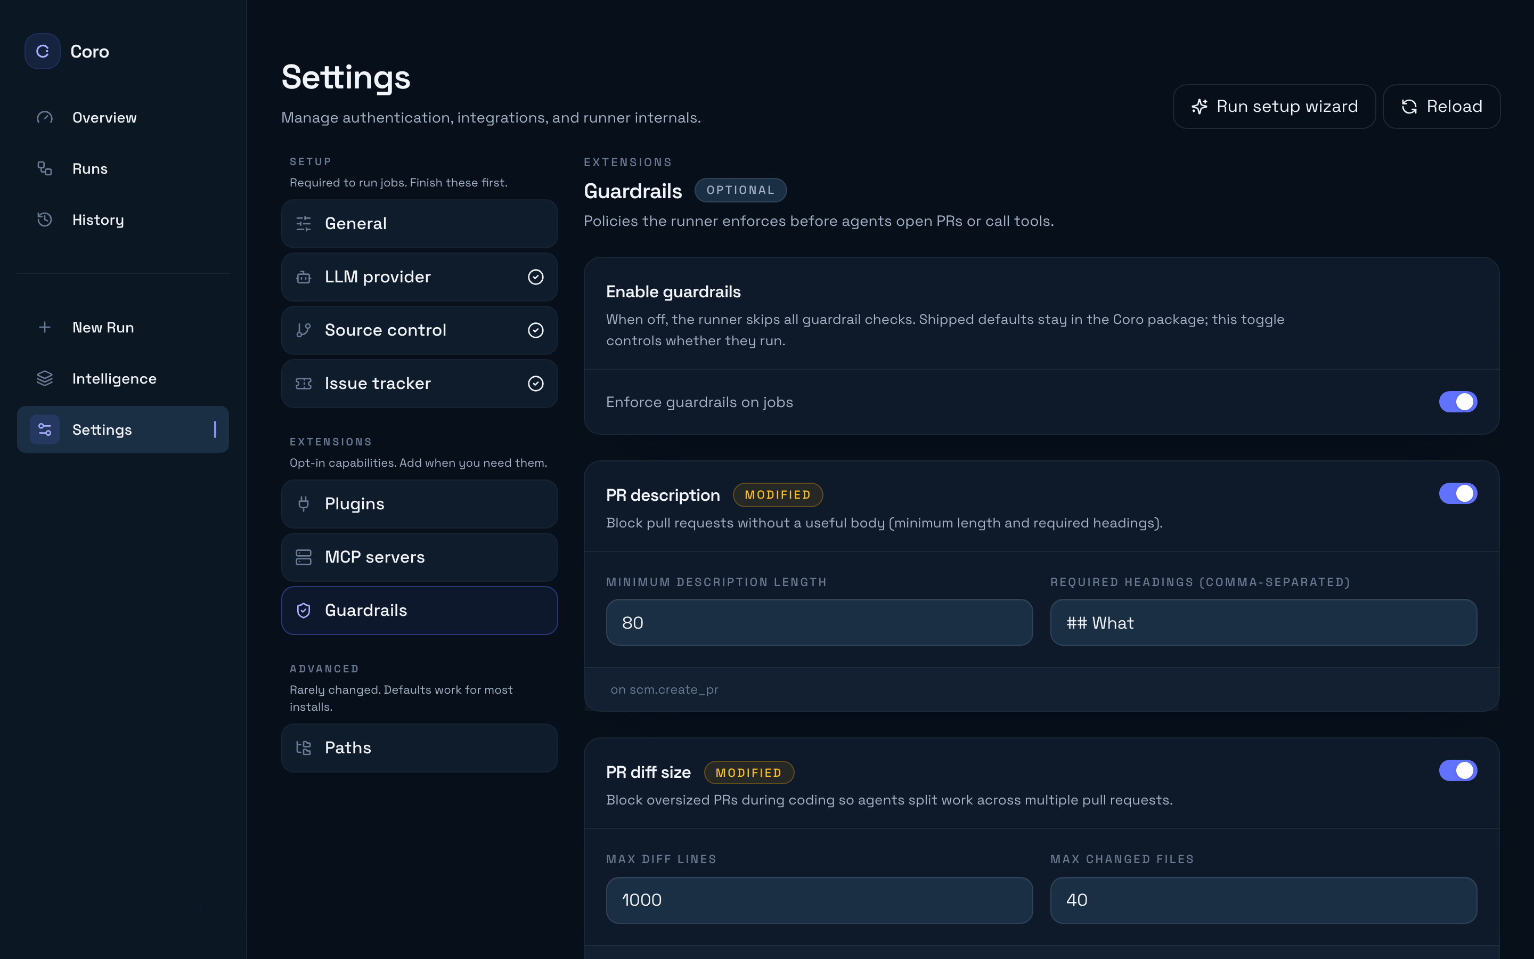Click the Paths folder tree icon
The height and width of the screenshot is (959, 1534).
[x=304, y=748]
